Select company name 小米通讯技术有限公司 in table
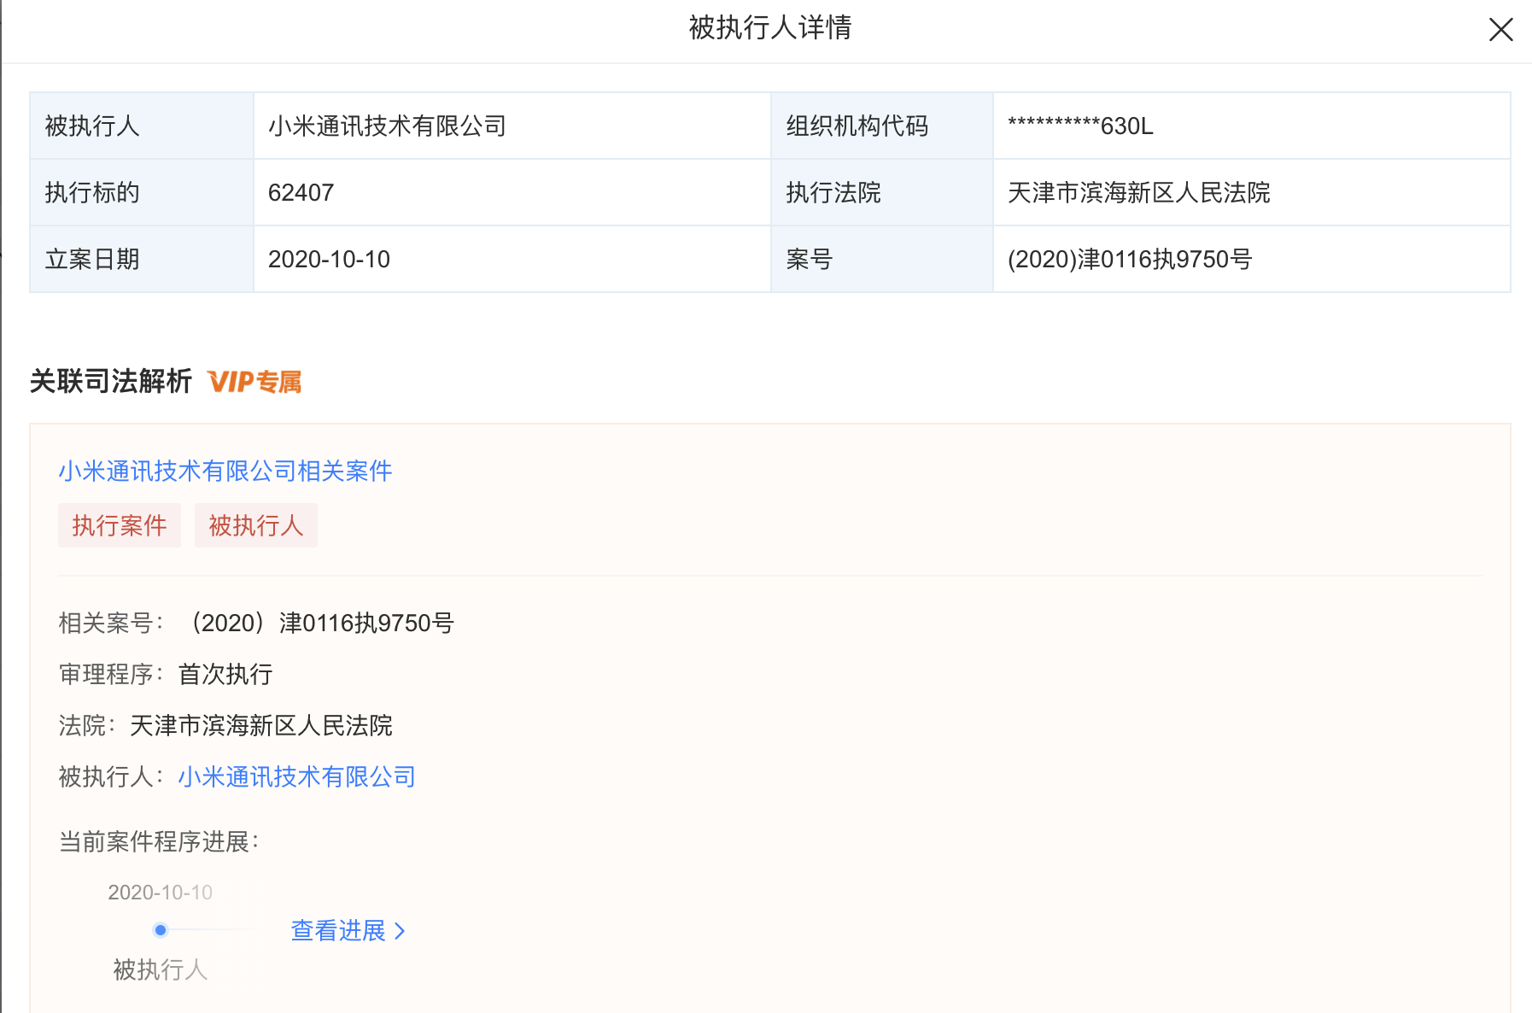Screen dimensions: 1532x1013 (x=387, y=126)
